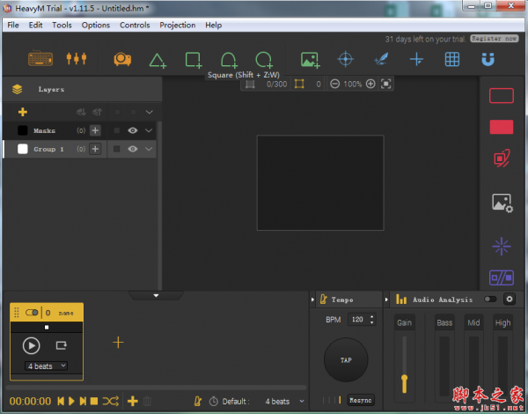Screen dimensions: 528x414
Task: Expand the Group 1 chevron
Action: point(149,149)
